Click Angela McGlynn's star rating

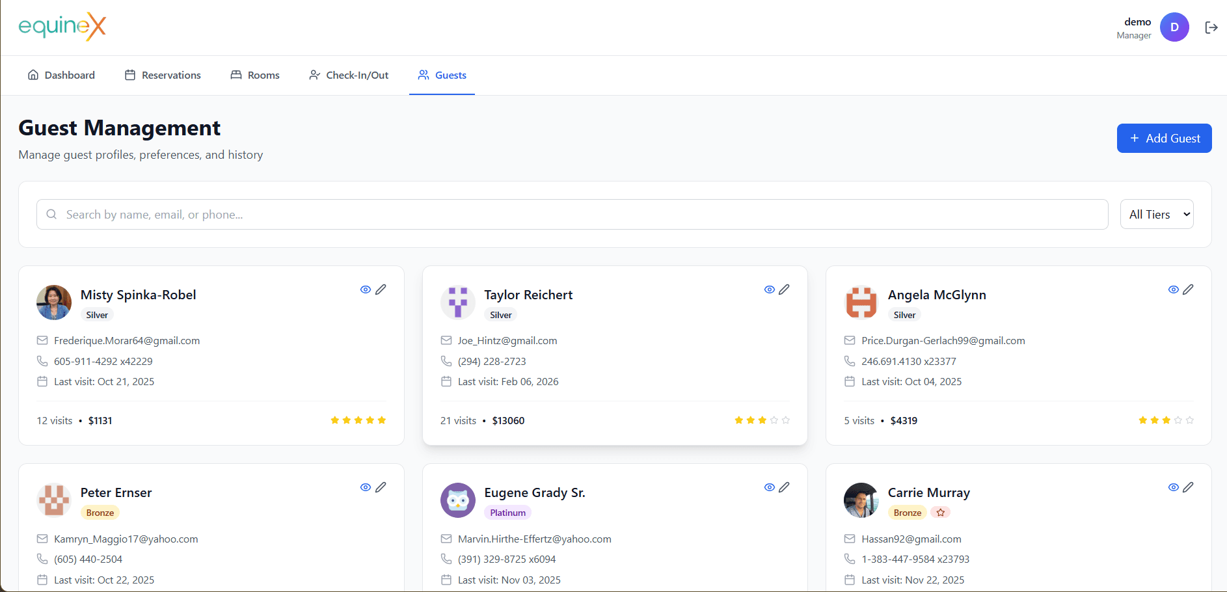point(1166,420)
